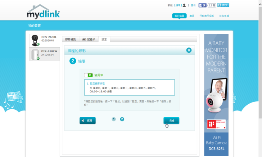This screenshot has height=157, width=262.
Task: Open 產品 in top navigation
Action: click(192, 16)
